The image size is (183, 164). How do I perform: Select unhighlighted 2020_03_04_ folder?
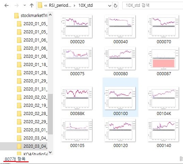(32, 138)
